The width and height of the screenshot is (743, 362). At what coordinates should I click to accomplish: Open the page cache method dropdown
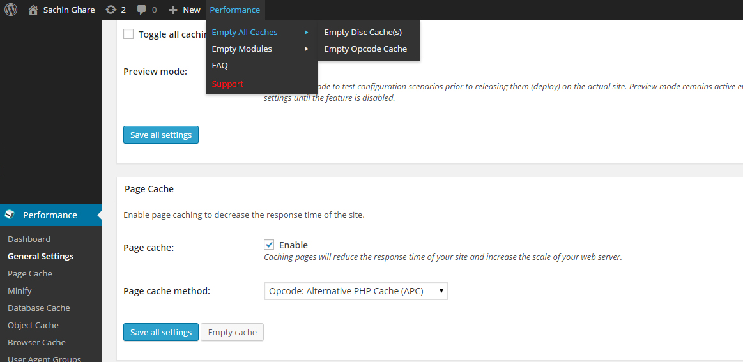pos(356,291)
